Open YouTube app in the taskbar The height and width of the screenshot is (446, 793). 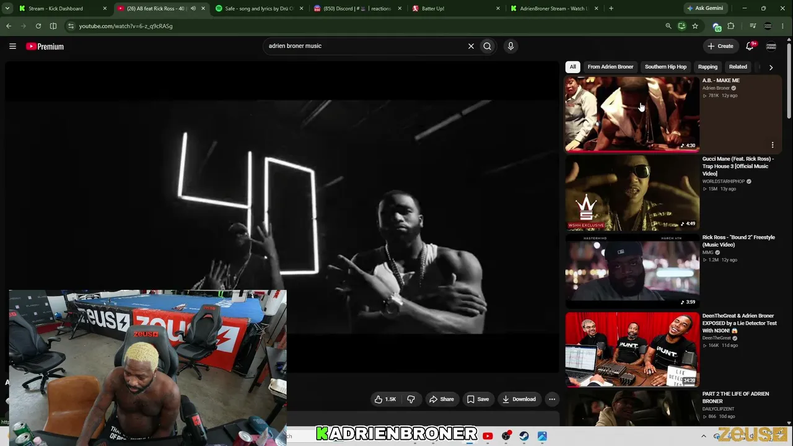488,436
